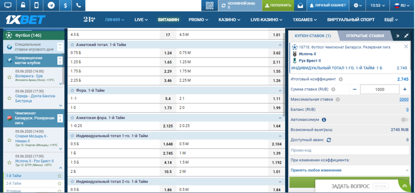Show Автомаксимум info tooltip
This screenshot has height=193, width=415.
coord(324,120)
